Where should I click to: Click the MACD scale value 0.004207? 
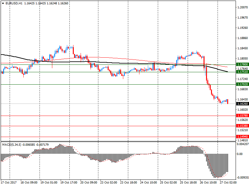[243, 144]
